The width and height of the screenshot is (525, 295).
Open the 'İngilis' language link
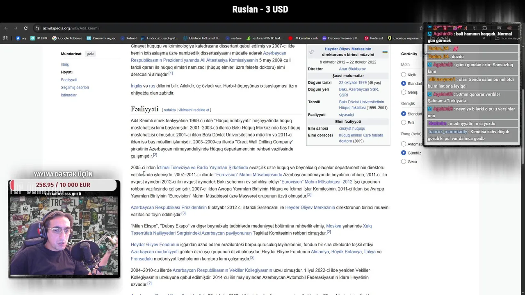tap(136, 86)
